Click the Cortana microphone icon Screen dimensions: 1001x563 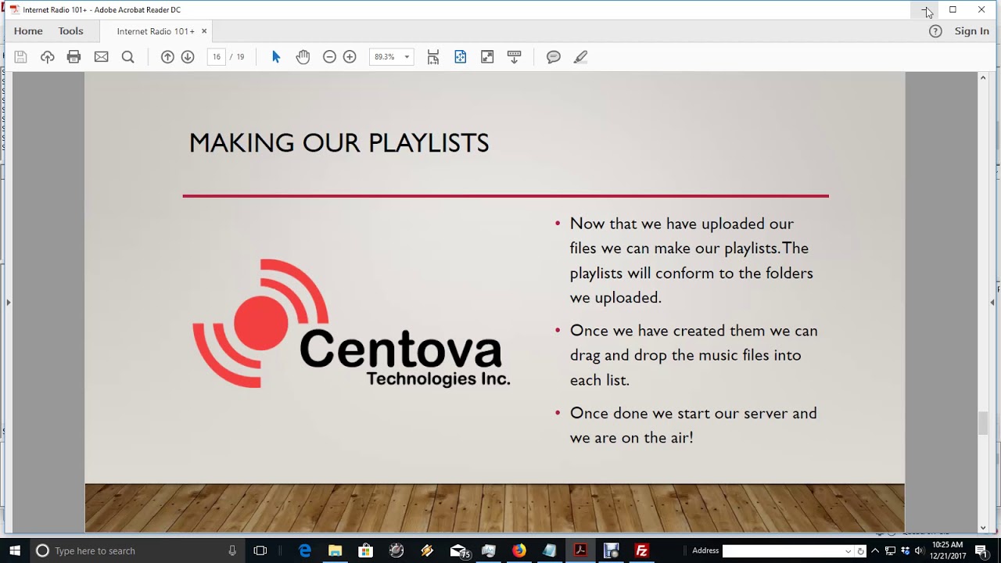click(x=232, y=550)
